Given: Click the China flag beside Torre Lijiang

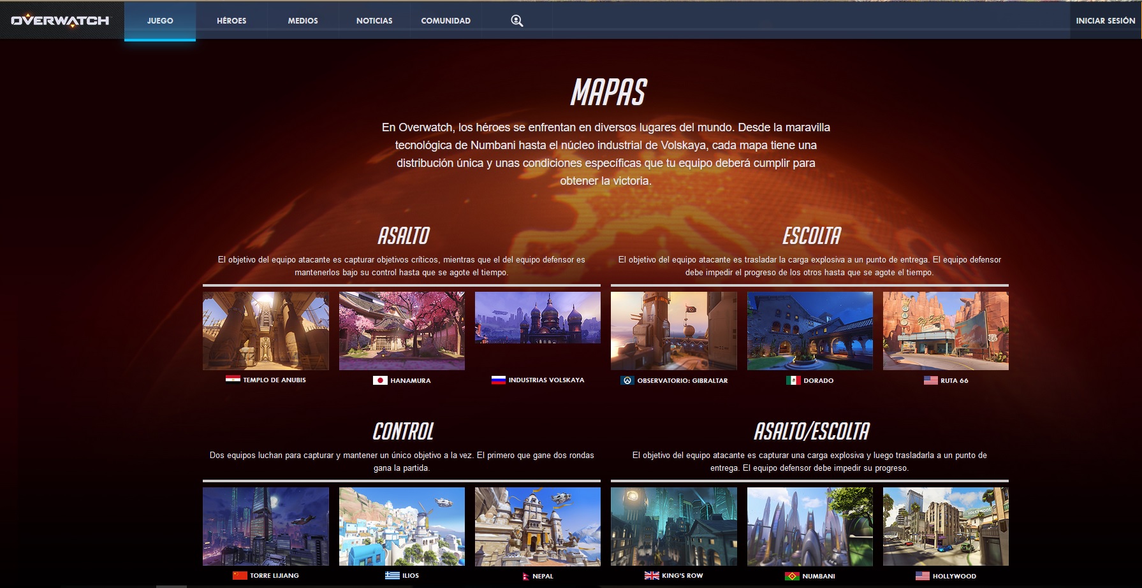Looking at the screenshot, I should click(240, 575).
